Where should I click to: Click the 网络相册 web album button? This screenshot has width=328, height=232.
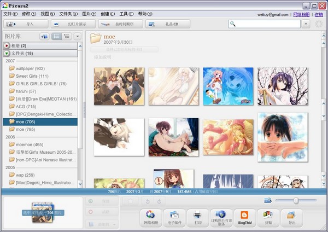click(151, 217)
